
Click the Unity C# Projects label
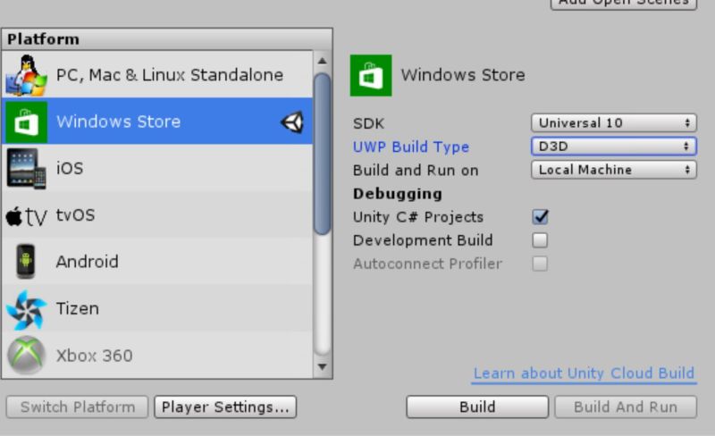pyautogui.click(x=418, y=217)
